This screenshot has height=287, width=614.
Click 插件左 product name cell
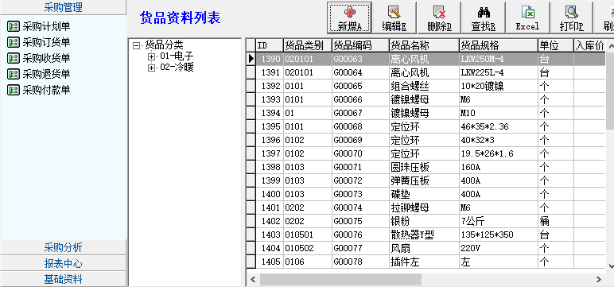pyautogui.click(x=424, y=262)
